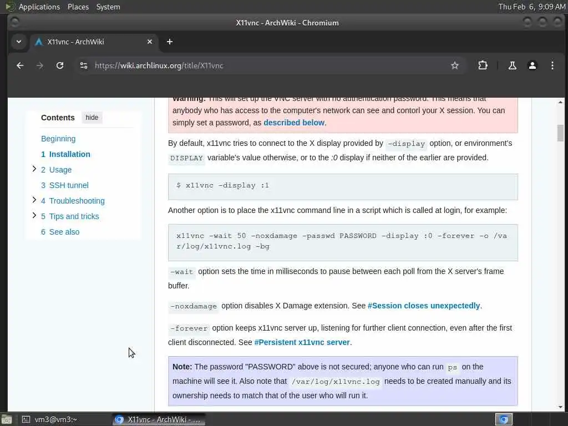This screenshot has height=426, width=568.
Task: Click the show desktop icon in taskbar
Action: coord(7,420)
